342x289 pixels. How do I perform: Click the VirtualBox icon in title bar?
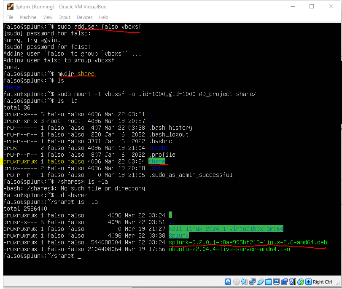pyautogui.click(x=10, y=7)
